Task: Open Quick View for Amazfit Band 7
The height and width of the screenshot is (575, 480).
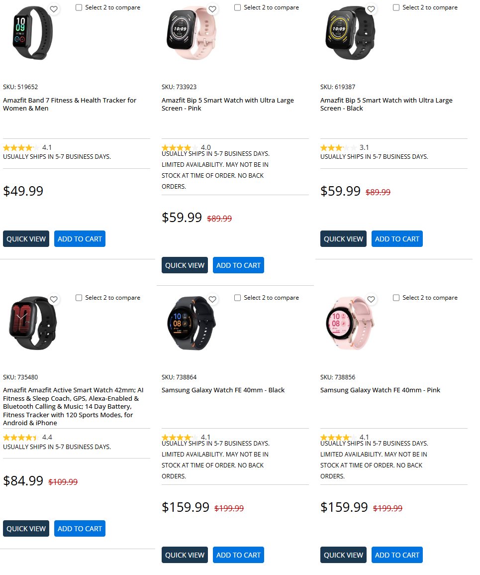Action: pyautogui.click(x=26, y=238)
